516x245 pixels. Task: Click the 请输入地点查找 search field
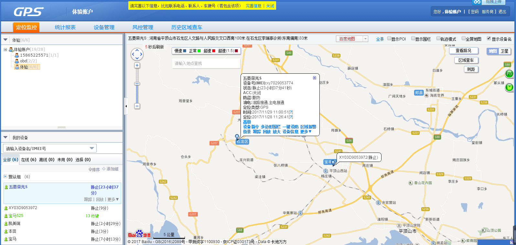tap(206, 63)
